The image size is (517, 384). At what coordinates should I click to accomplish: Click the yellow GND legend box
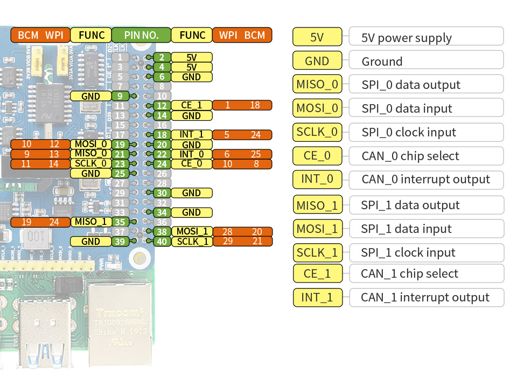317,61
